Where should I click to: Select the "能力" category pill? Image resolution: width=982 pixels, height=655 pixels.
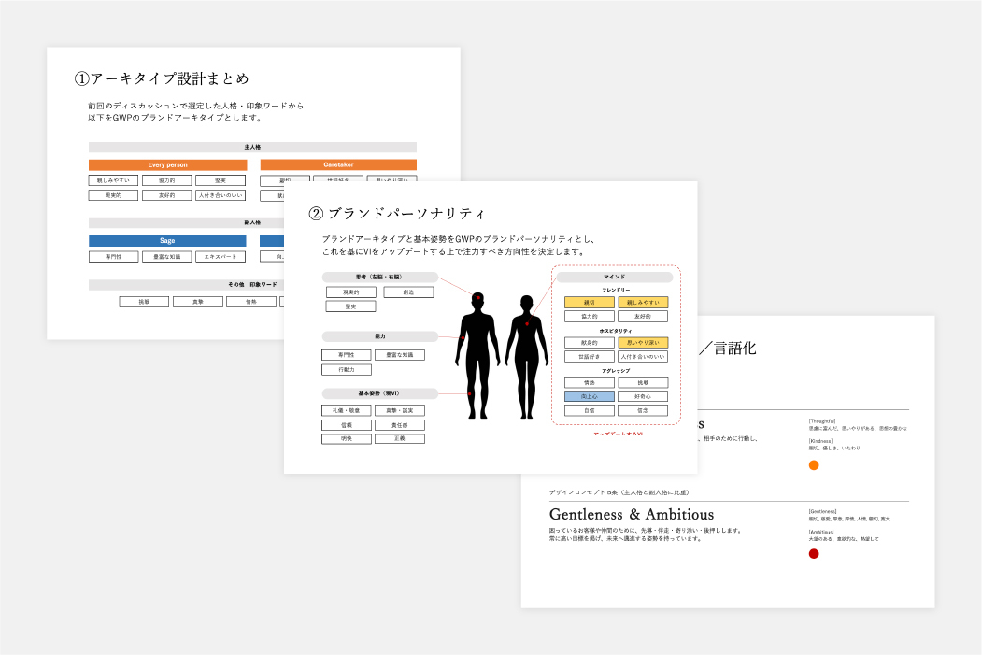pos(379,336)
